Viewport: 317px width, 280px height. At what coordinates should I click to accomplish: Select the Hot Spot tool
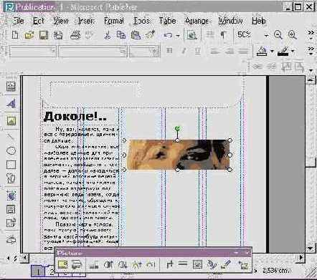tap(11, 196)
